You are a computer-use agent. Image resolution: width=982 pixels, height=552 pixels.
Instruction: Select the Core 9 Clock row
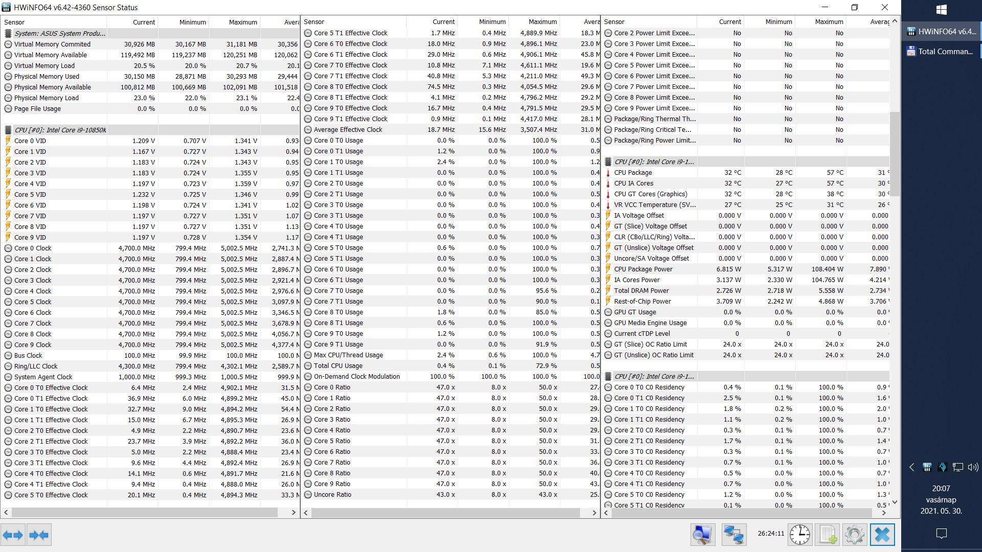150,345
